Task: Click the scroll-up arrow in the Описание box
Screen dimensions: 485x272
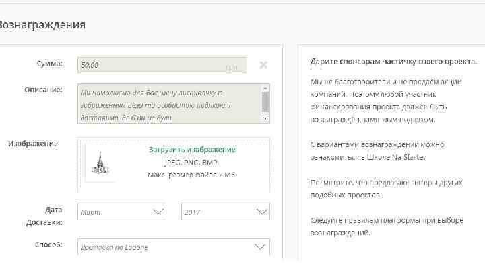Action: coord(265,88)
